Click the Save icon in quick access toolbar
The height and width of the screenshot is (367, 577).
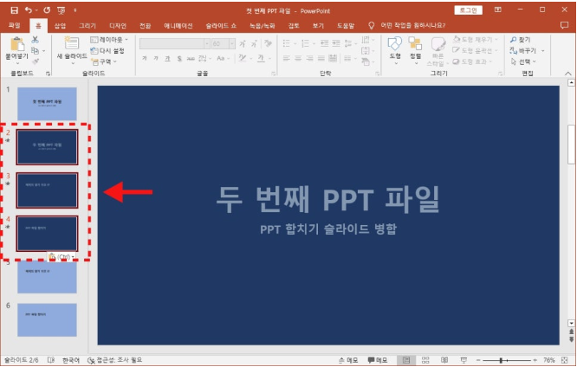[x=14, y=10]
